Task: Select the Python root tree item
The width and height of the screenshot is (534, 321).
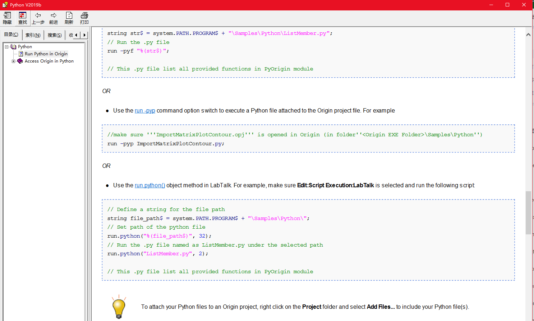Action: [25, 47]
